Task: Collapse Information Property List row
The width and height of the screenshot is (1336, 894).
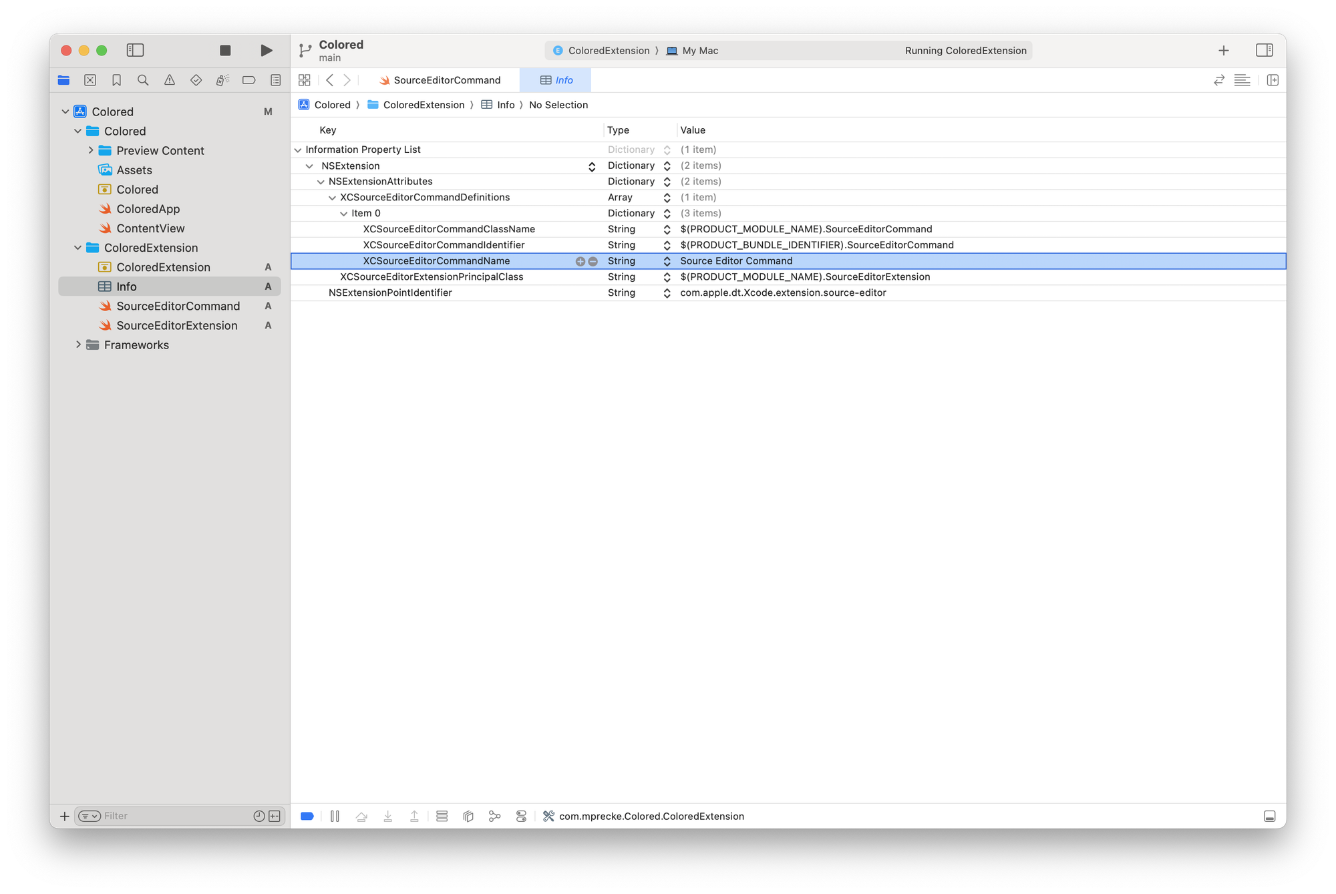Action: (x=298, y=150)
